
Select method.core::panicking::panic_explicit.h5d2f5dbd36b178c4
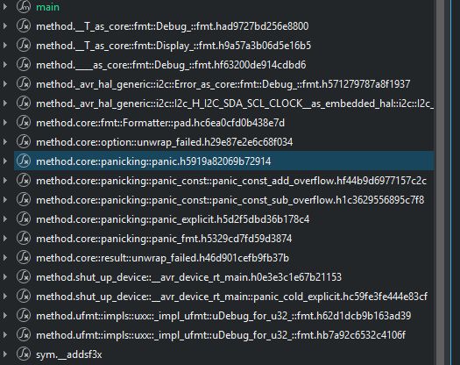173,219
